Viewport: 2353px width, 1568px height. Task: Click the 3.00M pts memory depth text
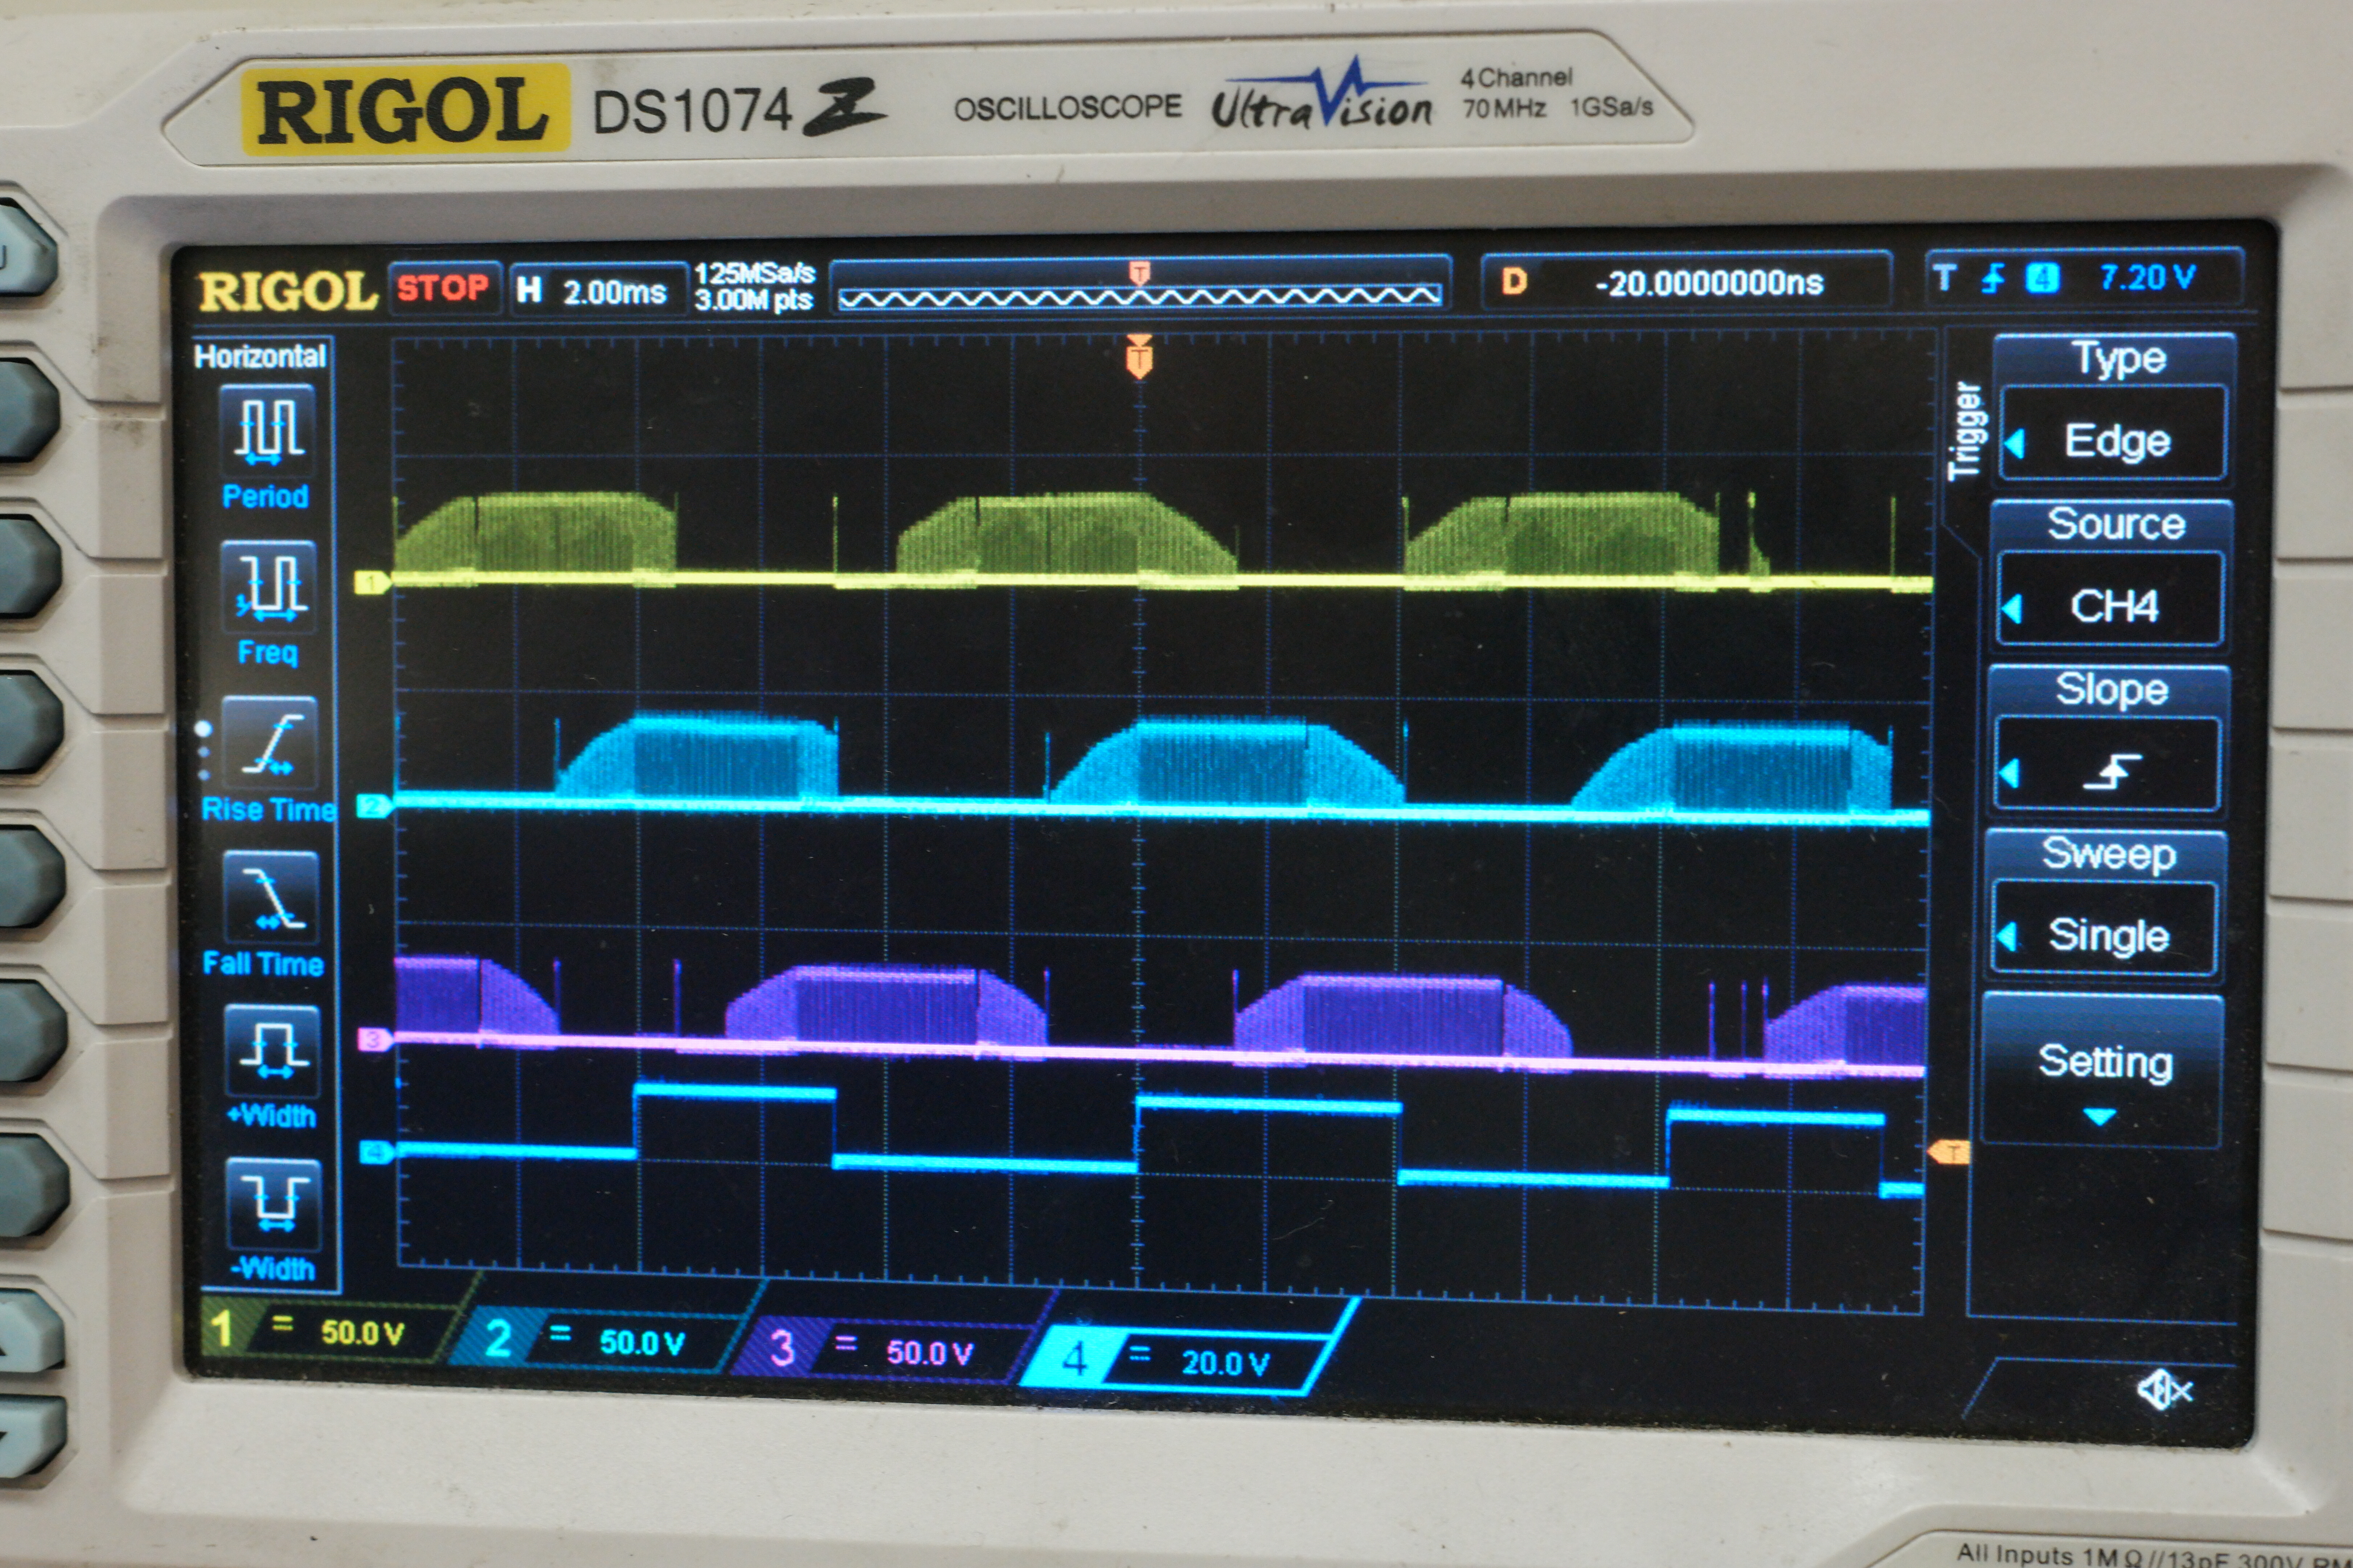753,300
